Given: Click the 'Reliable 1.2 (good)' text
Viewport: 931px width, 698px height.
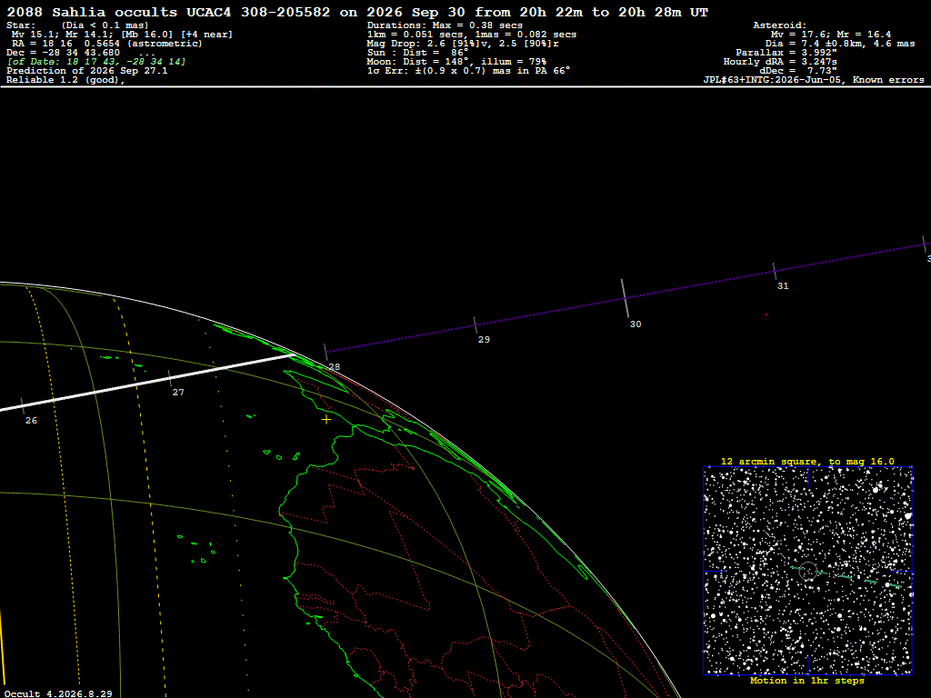Looking at the screenshot, I should click(65, 80).
